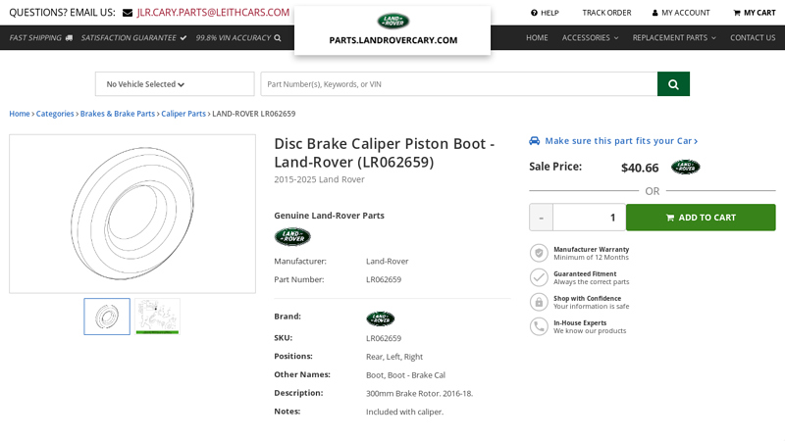Go to Home breadcrumb link
The image size is (785, 441).
click(x=20, y=114)
